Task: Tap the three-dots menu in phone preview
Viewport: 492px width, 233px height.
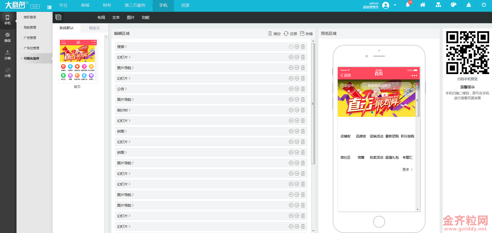Action: point(414,76)
